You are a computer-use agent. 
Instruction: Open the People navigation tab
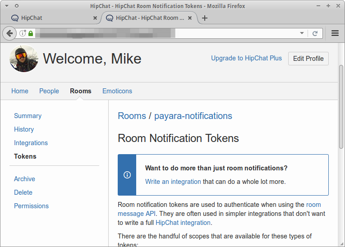[x=49, y=91]
